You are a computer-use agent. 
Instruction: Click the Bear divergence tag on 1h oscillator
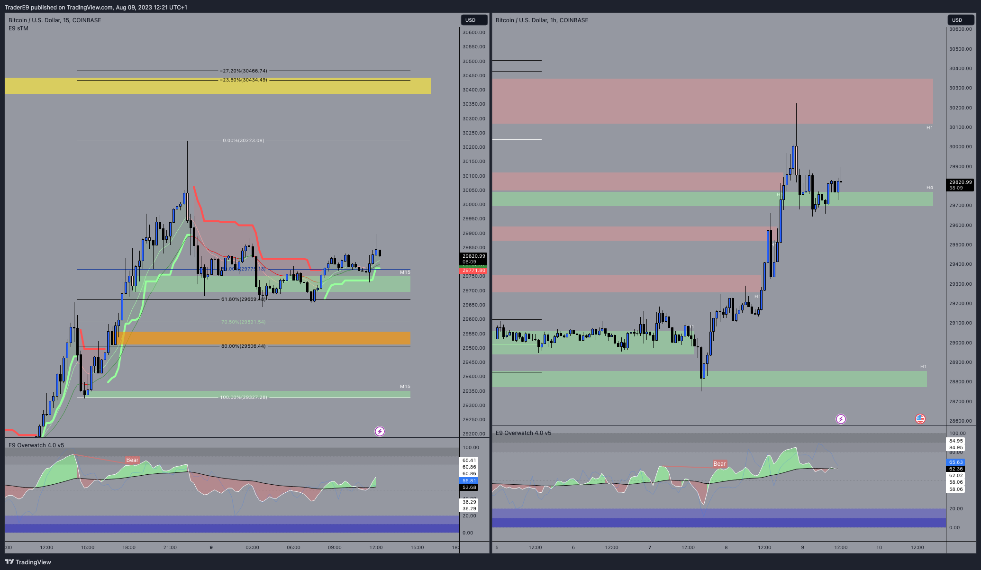(x=719, y=464)
